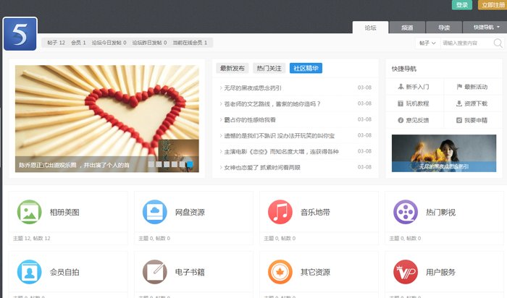Expand the 快捷导航 dropdown tab
This screenshot has height=298, width=507.
[486, 27]
